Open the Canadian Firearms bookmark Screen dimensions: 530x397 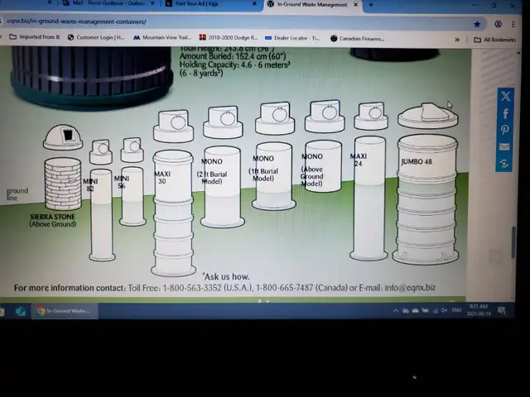click(357, 38)
